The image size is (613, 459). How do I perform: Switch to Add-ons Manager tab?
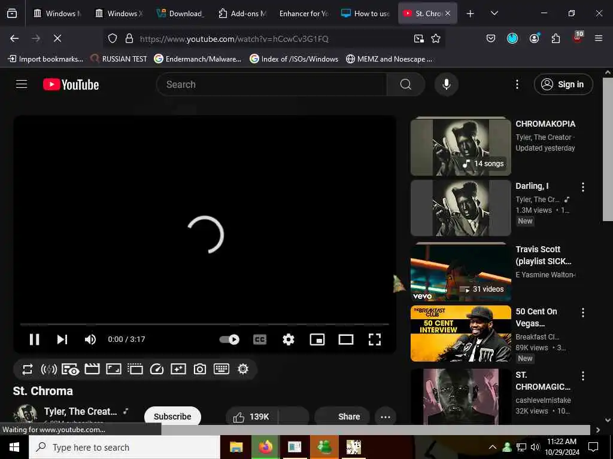click(x=243, y=13)
